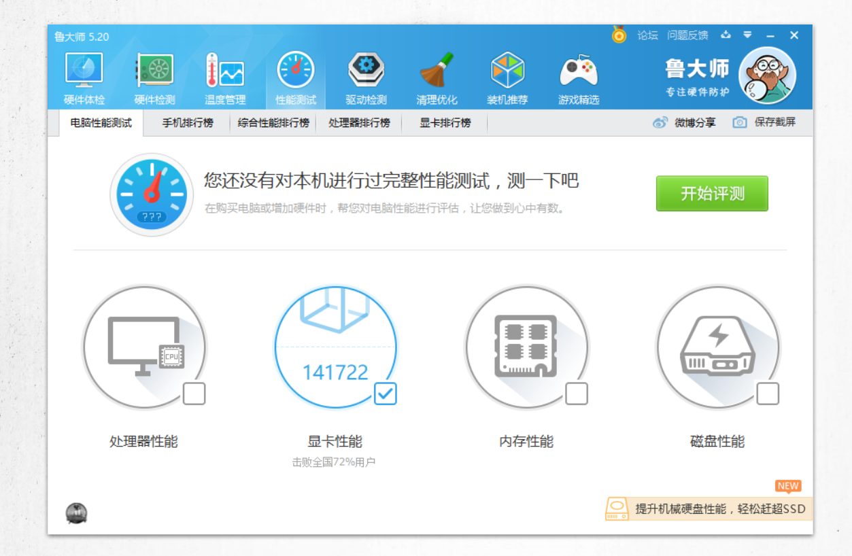The height and width of the screenshot is (556, 852).
Task: Open 硬件体检 hardware checkup icon
Action: pyautogui.click(x=84, y=71)
